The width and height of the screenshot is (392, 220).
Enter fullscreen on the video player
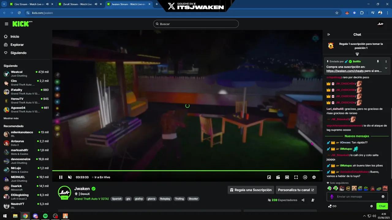coord(296,177)
